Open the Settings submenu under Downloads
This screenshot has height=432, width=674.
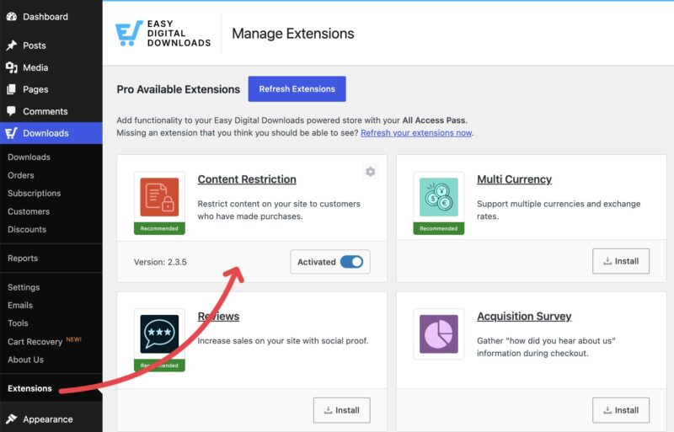click(x=24, y=287)
